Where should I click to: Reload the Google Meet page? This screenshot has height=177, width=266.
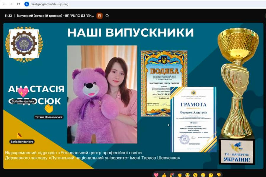click(18, 4)
